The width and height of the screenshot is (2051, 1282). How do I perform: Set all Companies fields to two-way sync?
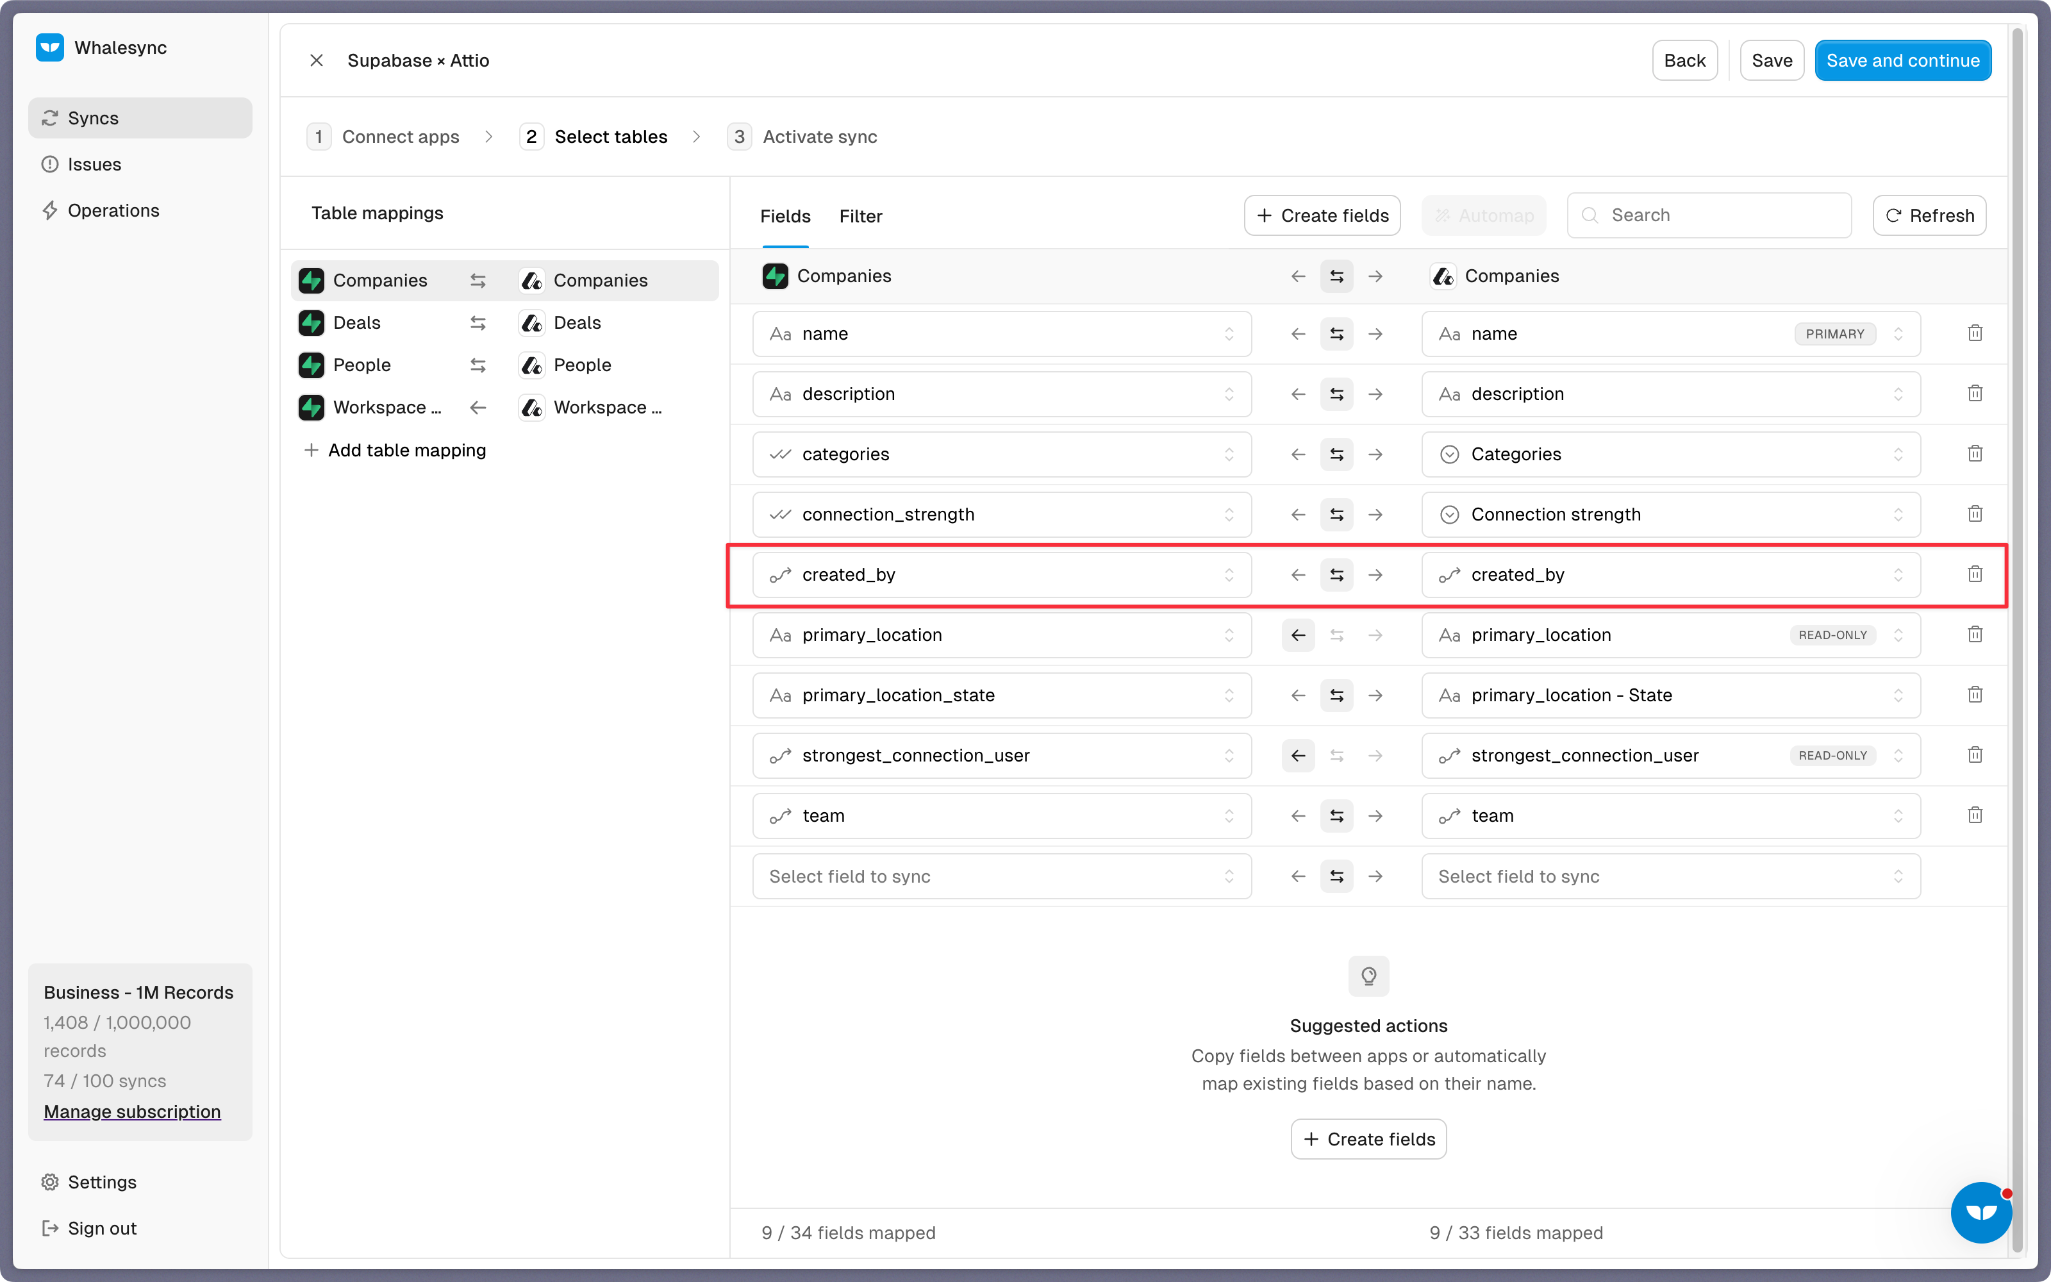click(x=1336, y=276)
